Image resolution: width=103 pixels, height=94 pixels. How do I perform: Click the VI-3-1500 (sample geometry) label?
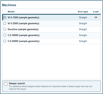(23, 18)
